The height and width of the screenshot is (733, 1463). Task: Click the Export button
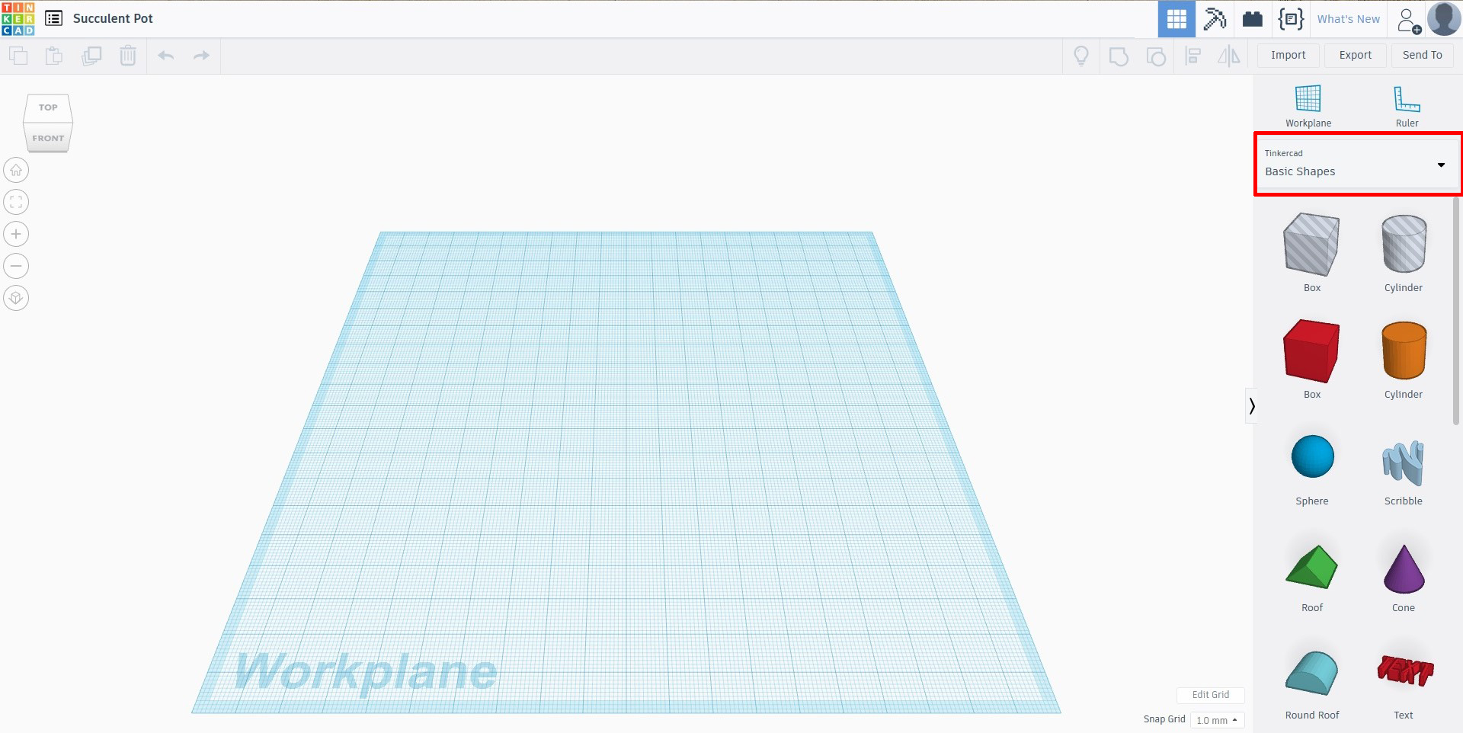(1355, 56)
